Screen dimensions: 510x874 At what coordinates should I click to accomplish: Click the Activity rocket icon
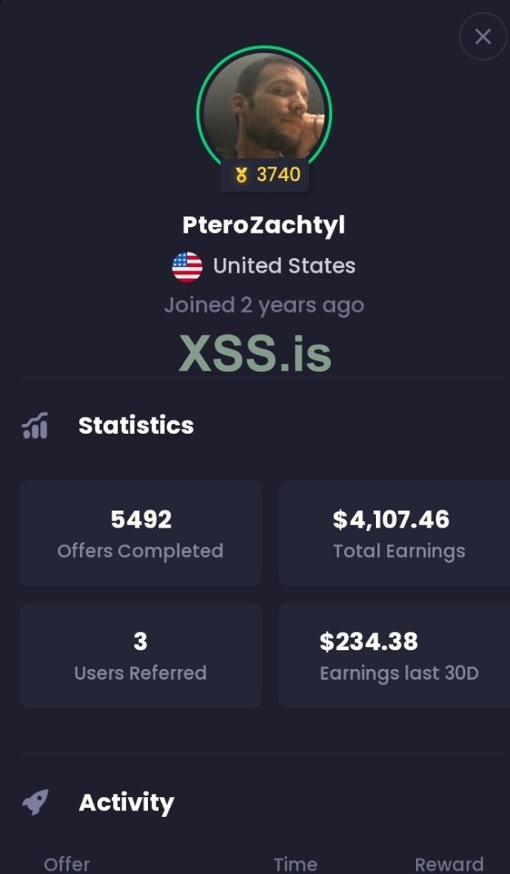tap(35, 802)
